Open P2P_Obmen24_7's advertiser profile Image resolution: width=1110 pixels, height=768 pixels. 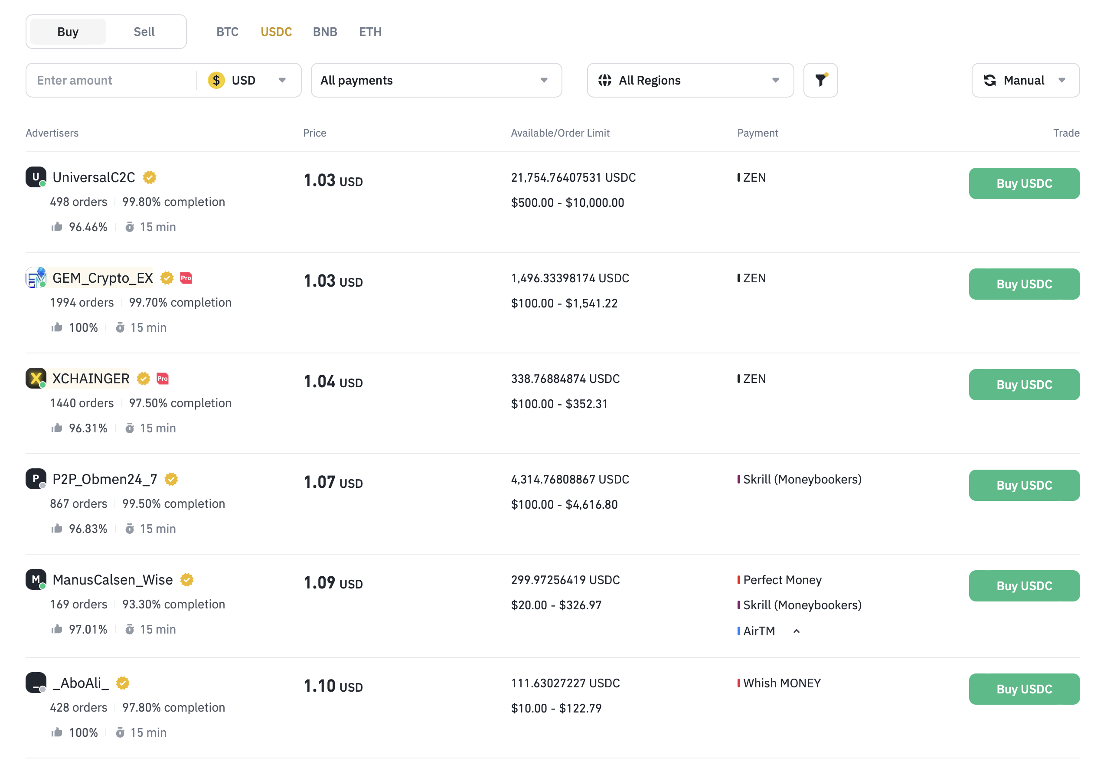click(x=104, y=479)
